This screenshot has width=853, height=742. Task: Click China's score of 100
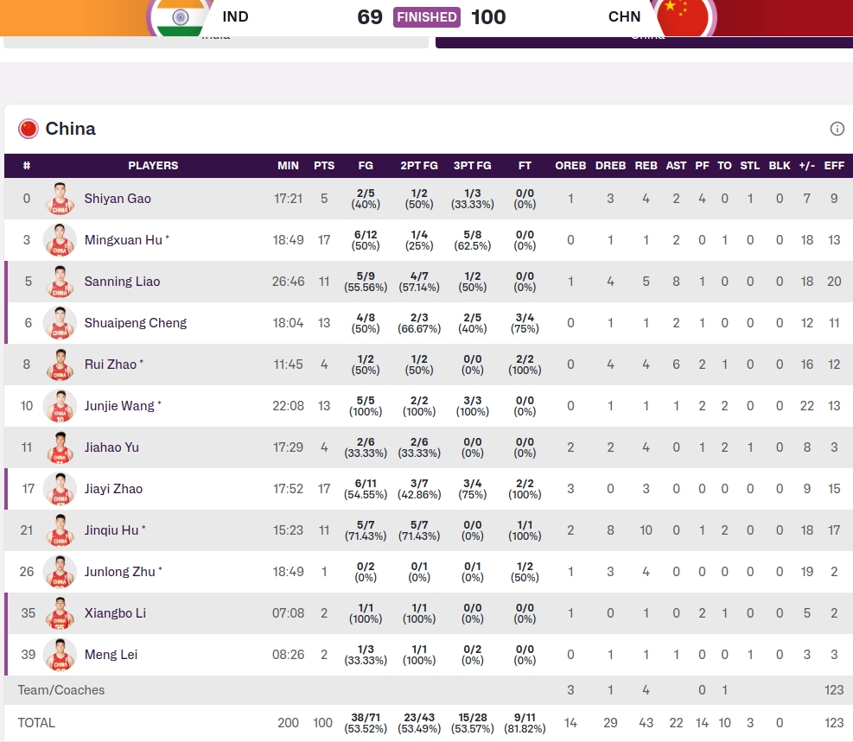tap(488, 17)
